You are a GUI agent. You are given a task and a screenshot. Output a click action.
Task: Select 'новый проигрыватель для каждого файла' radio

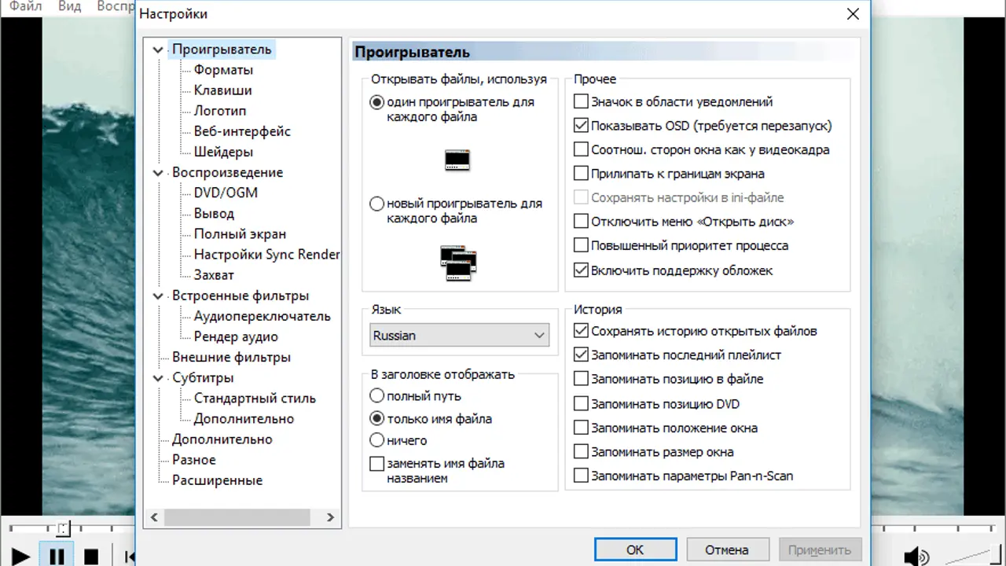tap(377, 204)
